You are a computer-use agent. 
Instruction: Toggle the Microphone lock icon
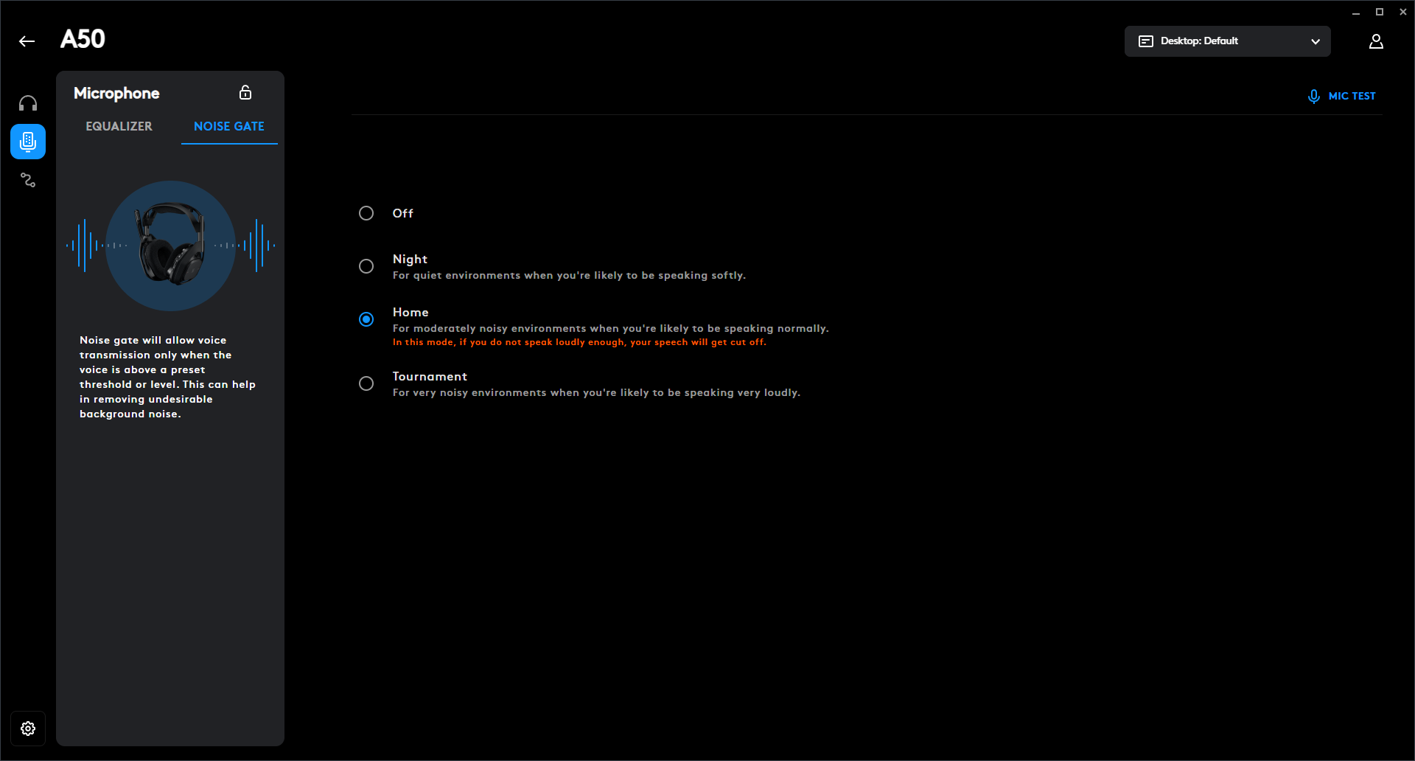[245, 92]
